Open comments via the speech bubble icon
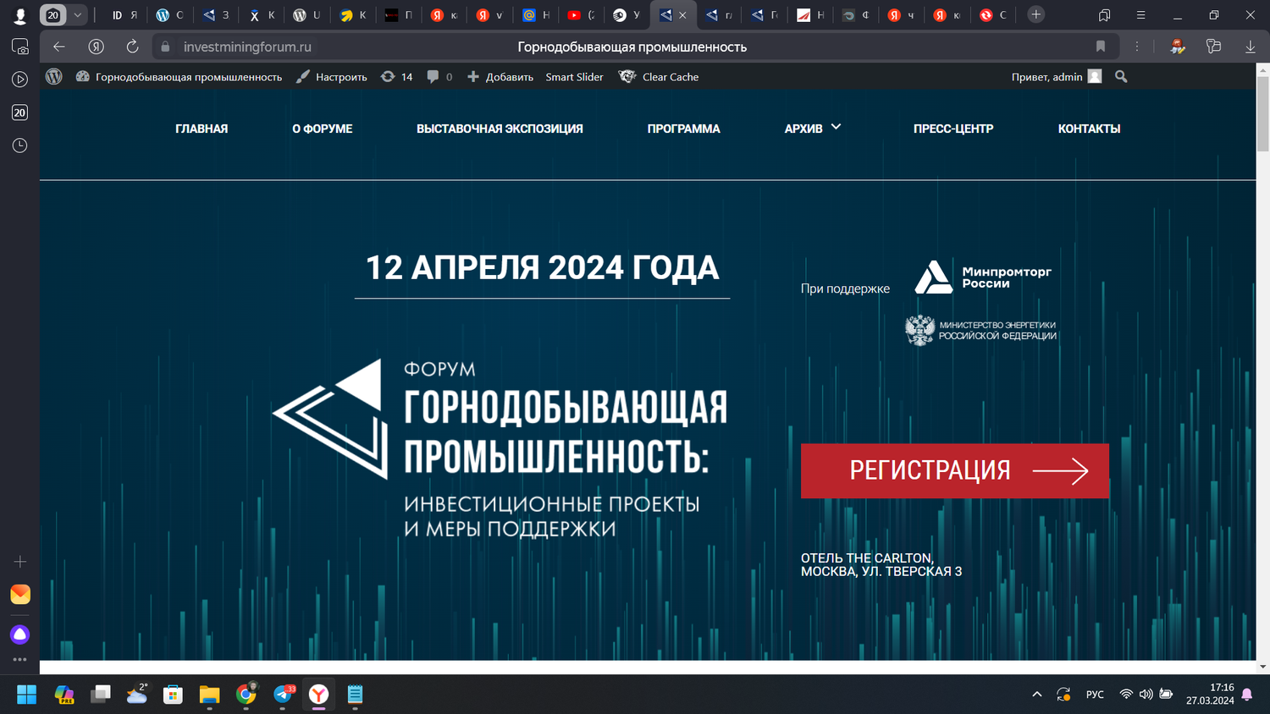 click(432, 76)
